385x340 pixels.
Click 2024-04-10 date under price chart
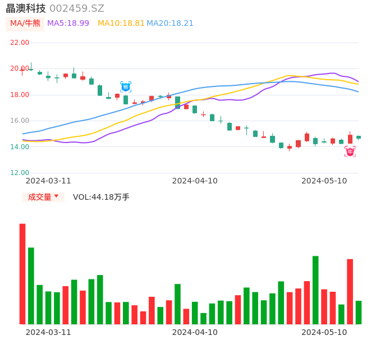(195, 181)
